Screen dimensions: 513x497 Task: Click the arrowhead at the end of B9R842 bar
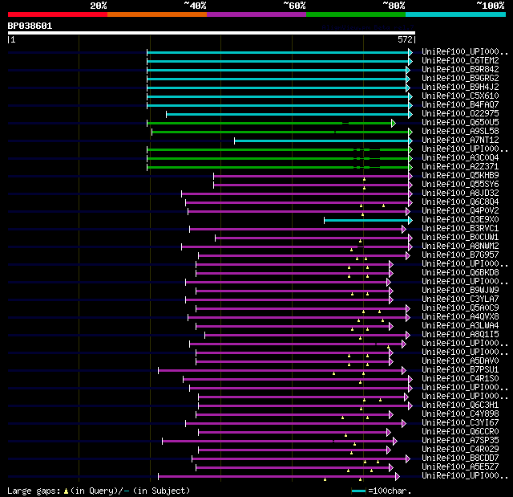(x=408, y=70)
